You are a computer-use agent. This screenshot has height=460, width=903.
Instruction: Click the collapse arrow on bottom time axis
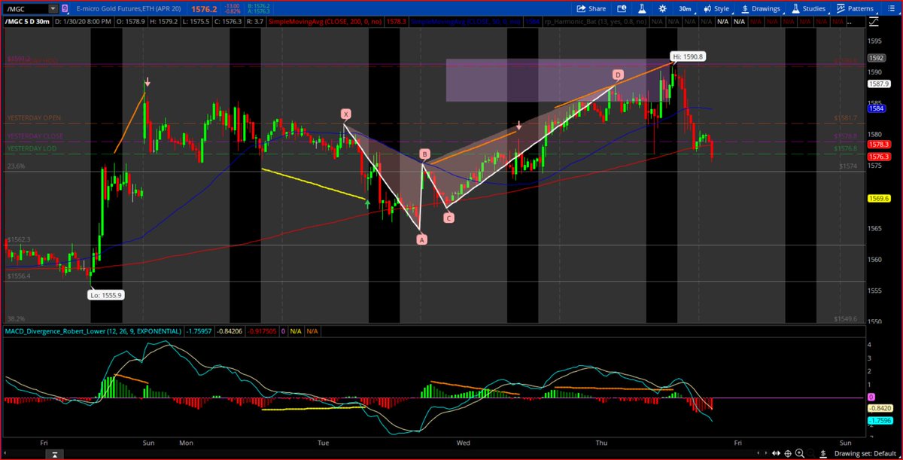tap(54, 454)
